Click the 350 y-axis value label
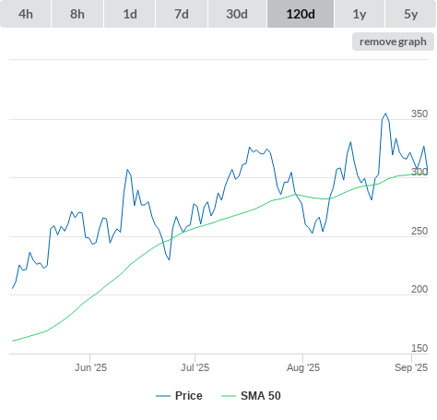This screenshot has height=420, width=437. 419,114
